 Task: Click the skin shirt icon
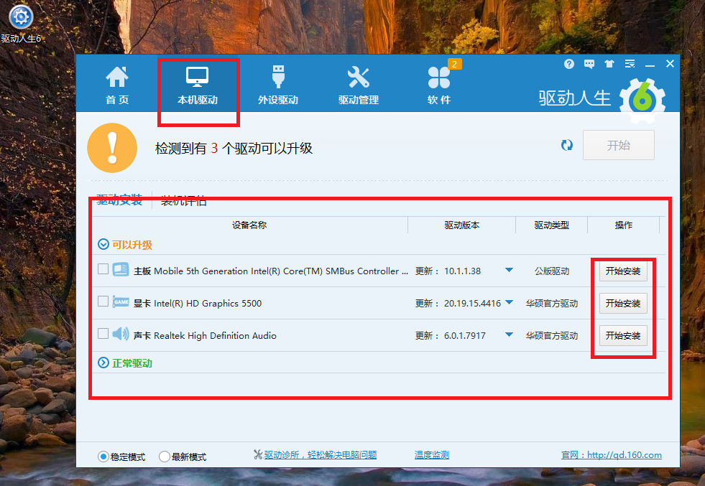(x=609, y=64)
